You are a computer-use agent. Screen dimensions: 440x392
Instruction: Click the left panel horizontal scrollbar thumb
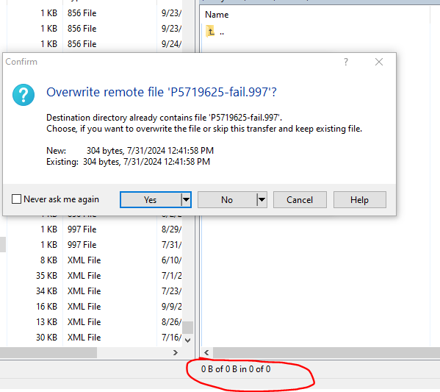[48, 353]
